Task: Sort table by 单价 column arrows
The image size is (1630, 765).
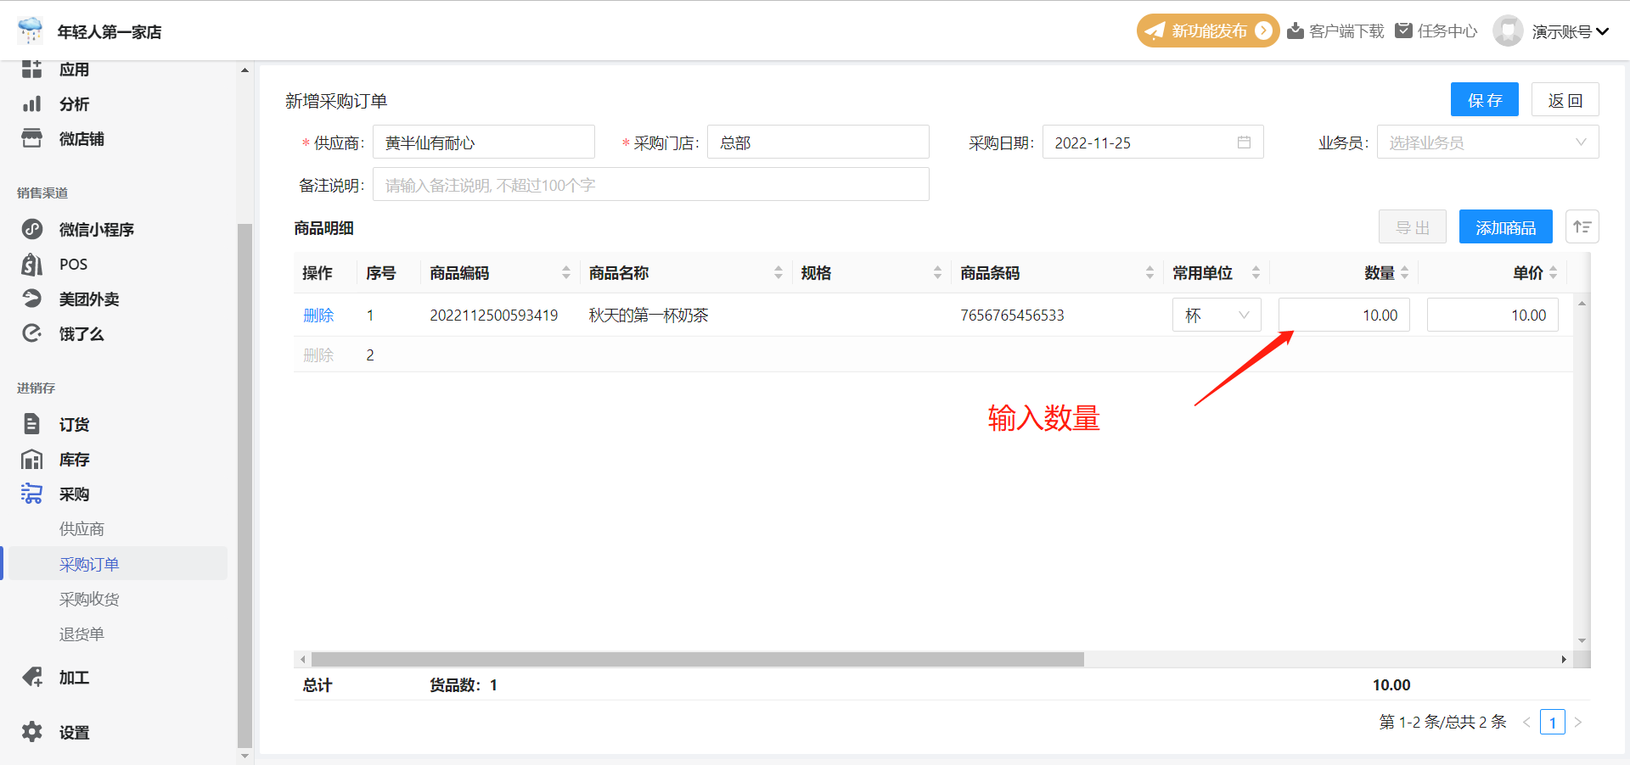Action: coord(1553,272)
